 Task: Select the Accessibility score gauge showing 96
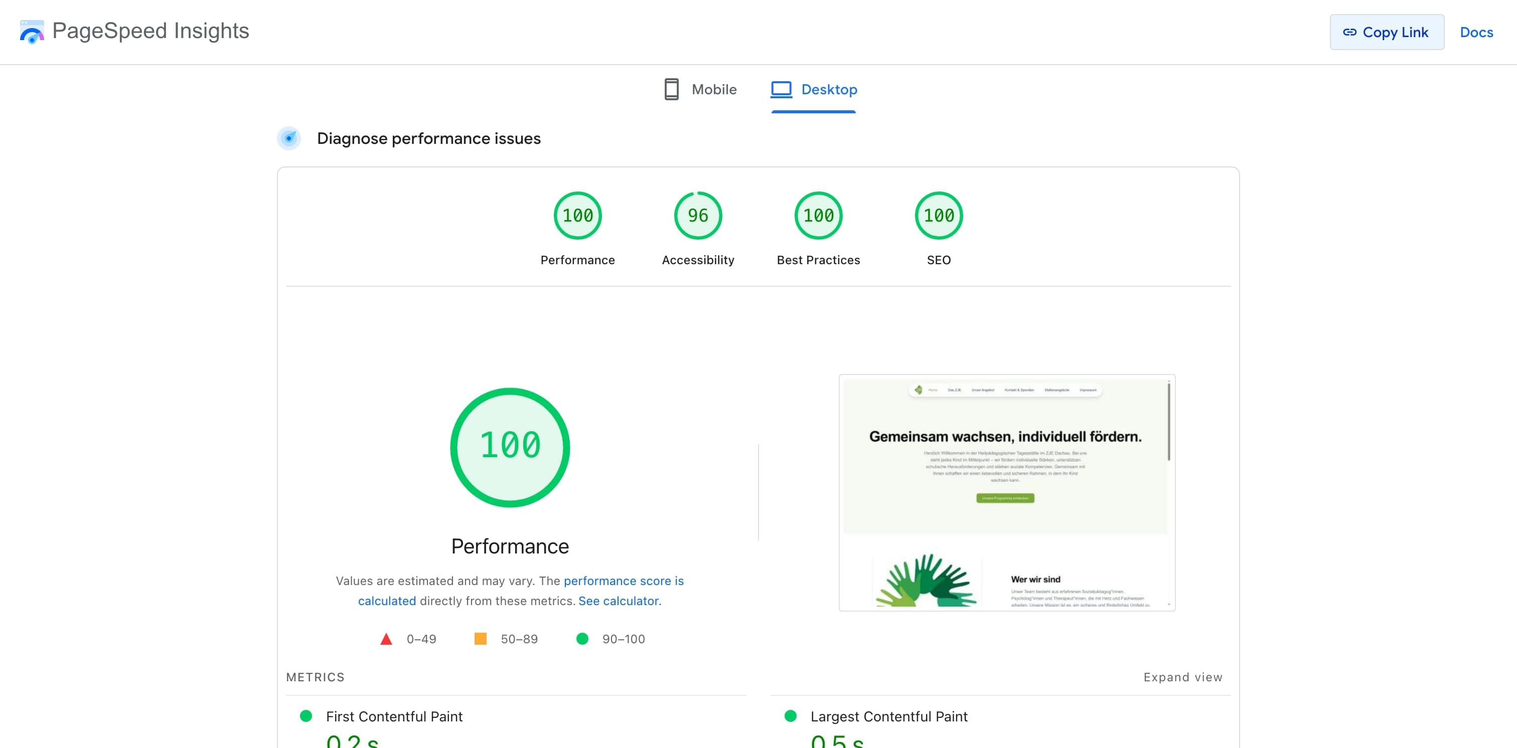click(697, 216)
